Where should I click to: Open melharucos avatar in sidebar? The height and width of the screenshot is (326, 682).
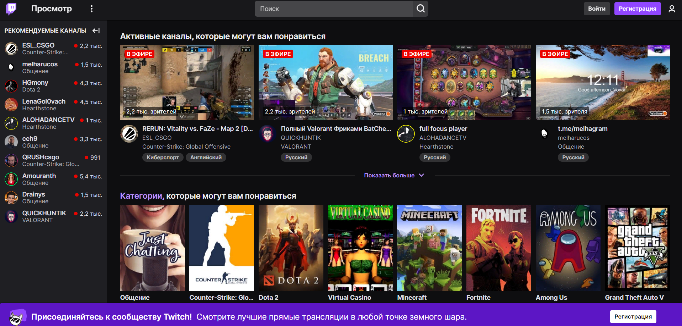pyautogui.click(x=11, y=67)
